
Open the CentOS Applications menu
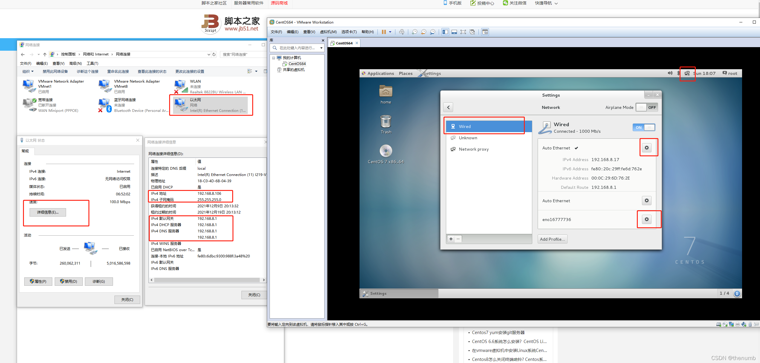coord(378,73)
